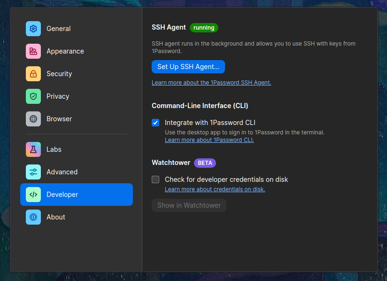Viewport: 387px width, 281px height.
Task: Select the Browser globe icon
Action: 33,119
